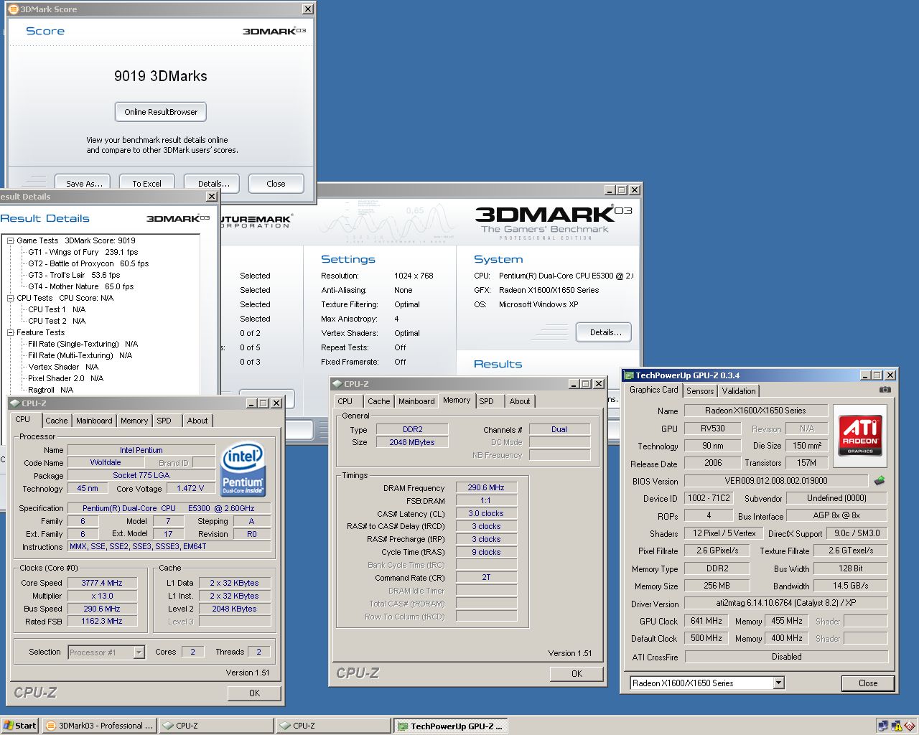Click the BIOS Version field in GPU-Z
This screenshot has width=919, height=735.
coord(776,481)
